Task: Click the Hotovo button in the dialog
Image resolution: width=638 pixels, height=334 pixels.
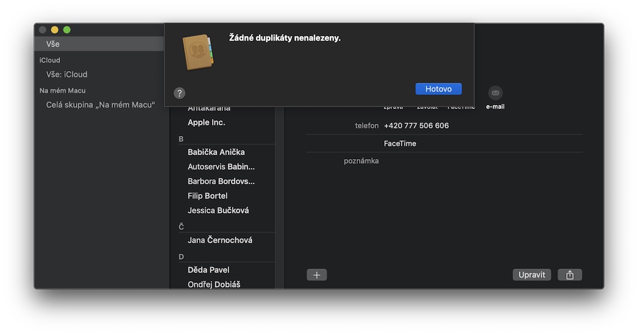Action: coord(438,89)
